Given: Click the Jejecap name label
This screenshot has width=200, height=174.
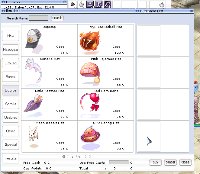Looking at the screenshot, I should (x=50, y=27).
